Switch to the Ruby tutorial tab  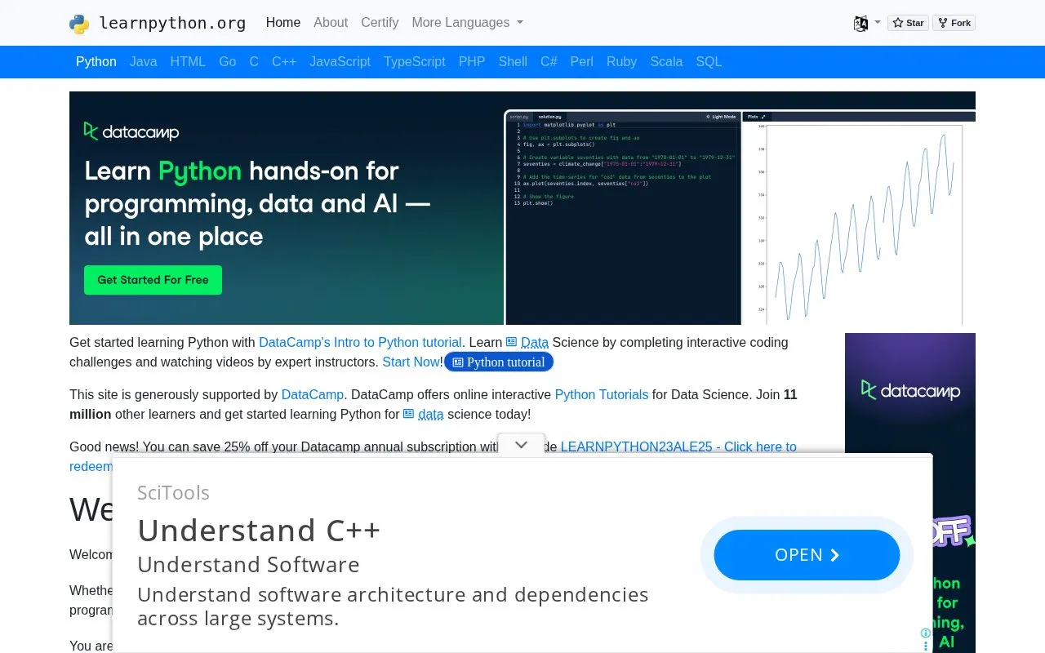coord(621,62)
